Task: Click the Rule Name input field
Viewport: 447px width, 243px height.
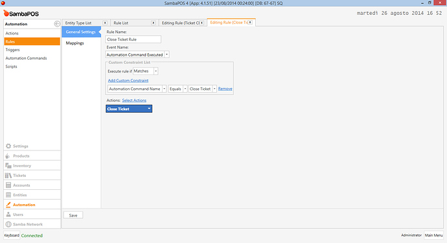Action: (133, 40)
